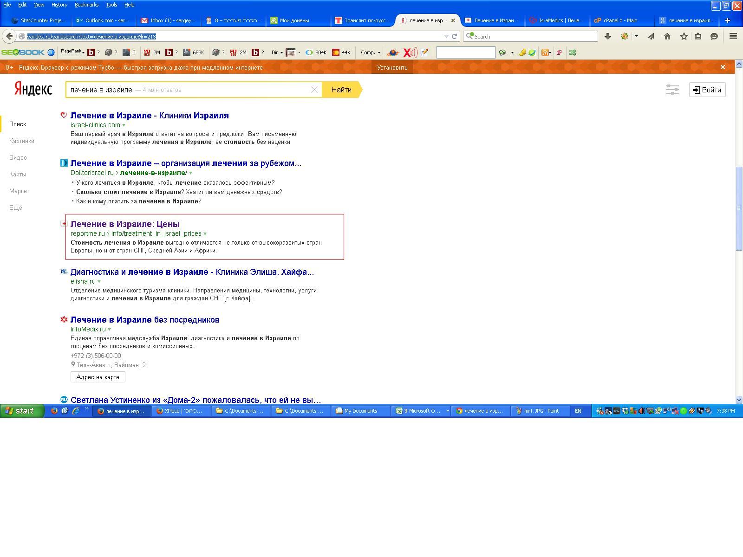The image size is (743, 557).
Task: Open 'Диагностика и лечение в Израиле - Клиника Элиша' link
Action: pyautogui.click(x=192, y=272)
